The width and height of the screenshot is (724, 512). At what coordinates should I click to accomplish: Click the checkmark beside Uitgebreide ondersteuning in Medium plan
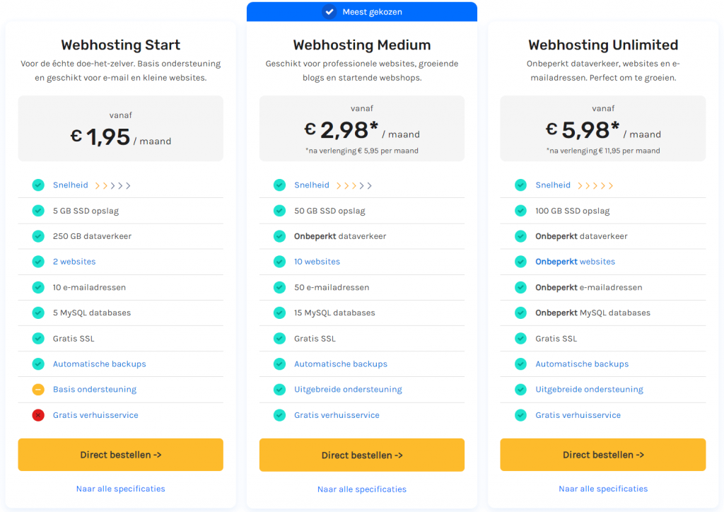click(x=279, y=389)
